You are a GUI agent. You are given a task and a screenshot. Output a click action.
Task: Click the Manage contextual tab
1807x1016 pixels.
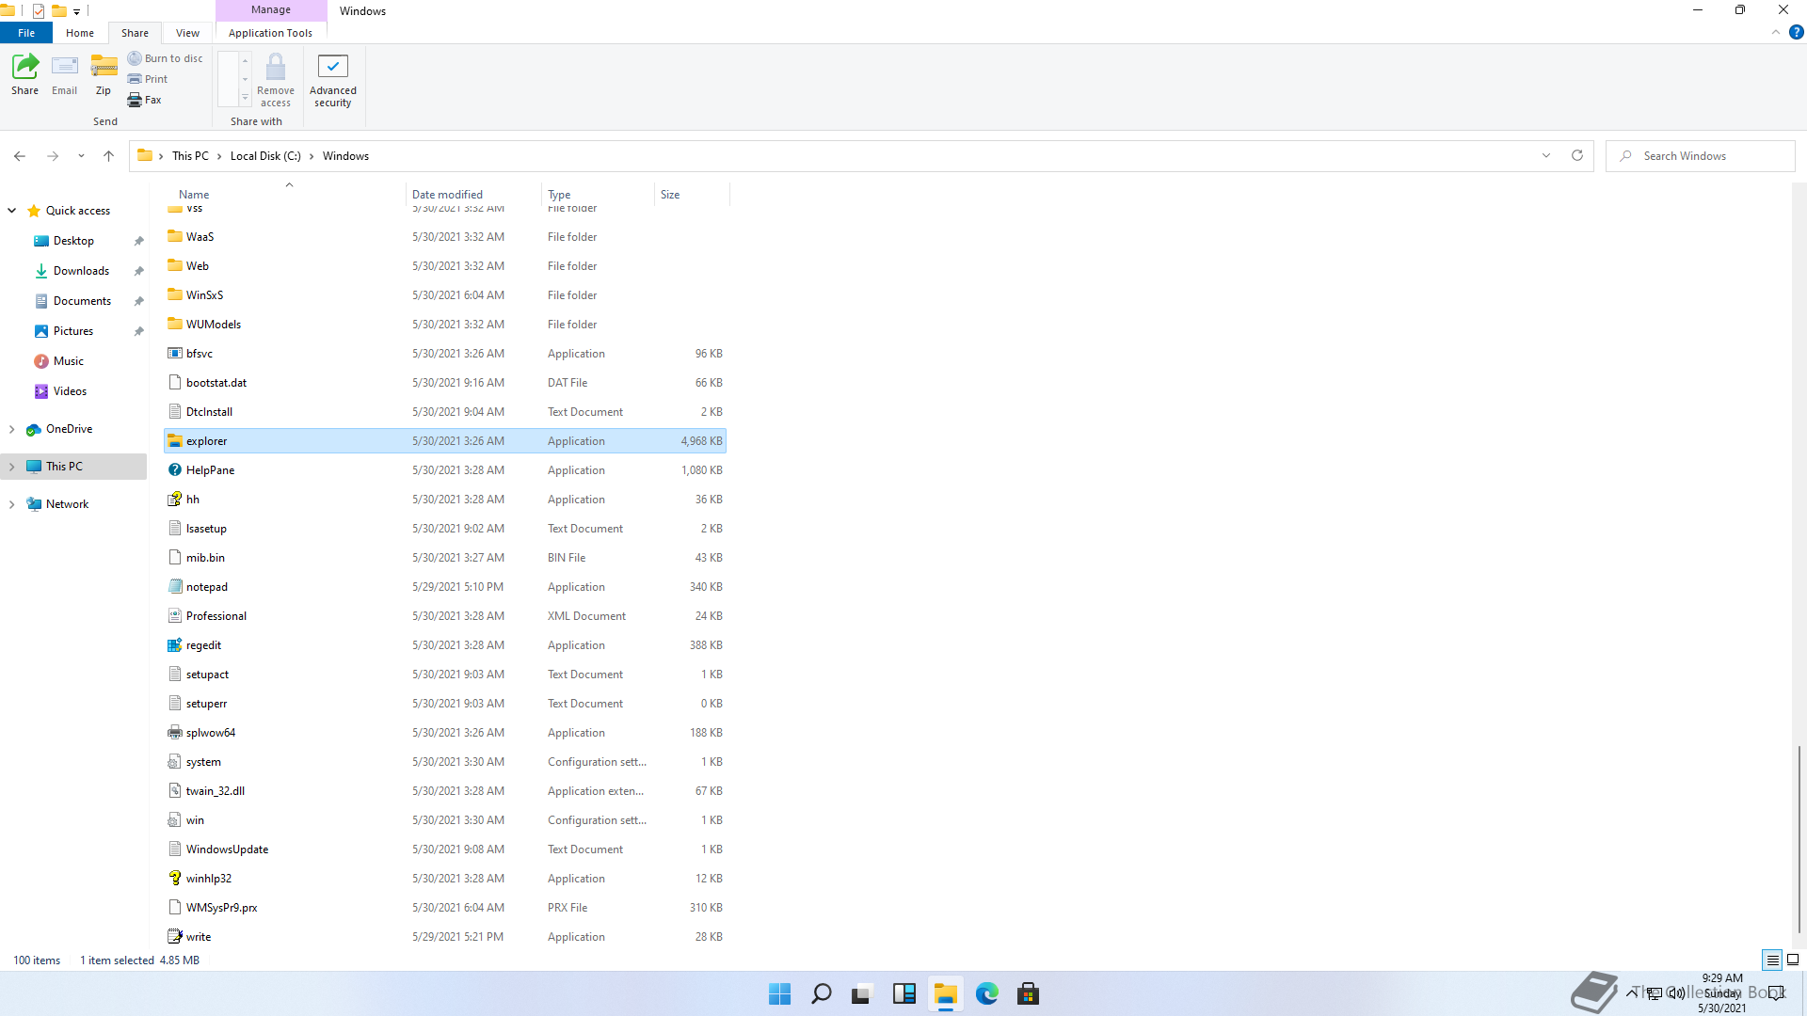click(271, 10)
